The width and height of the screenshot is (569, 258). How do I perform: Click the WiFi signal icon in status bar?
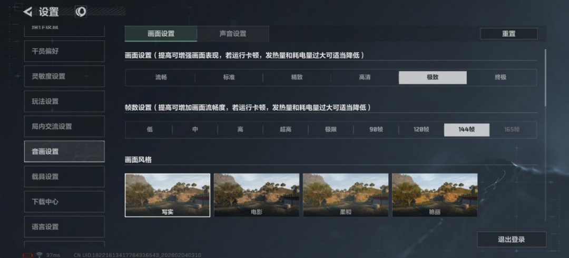(39, 255)
